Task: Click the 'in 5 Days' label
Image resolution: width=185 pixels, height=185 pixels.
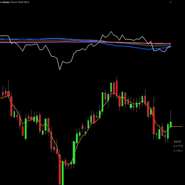Action: (178, 151)
